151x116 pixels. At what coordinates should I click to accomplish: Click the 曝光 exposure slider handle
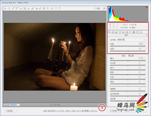[x=128, y=61]
